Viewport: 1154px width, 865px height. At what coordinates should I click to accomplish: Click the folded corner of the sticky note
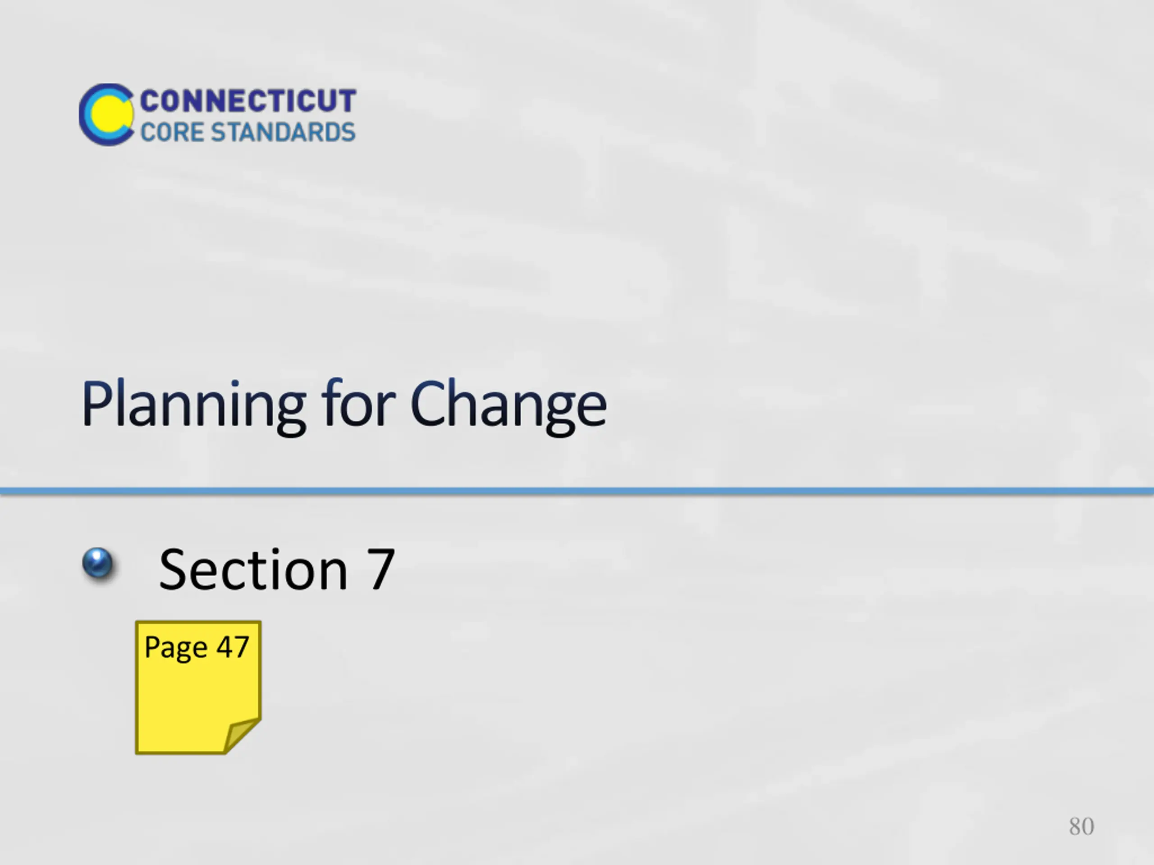[x=242, y=735]
